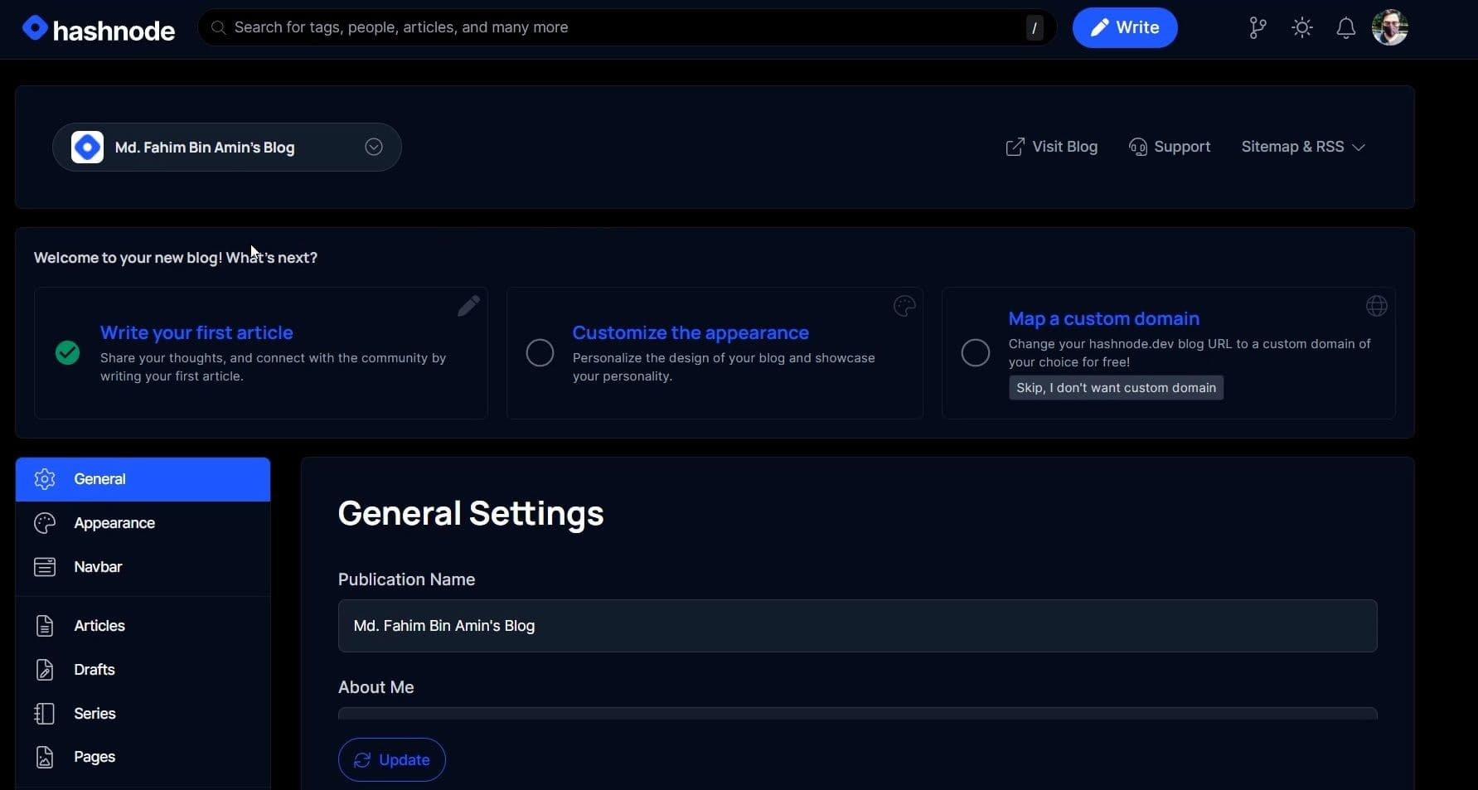This screenshot has width=1478, height=790.
Task: Click the Navbar layout icon
Action: click(45, 567)
